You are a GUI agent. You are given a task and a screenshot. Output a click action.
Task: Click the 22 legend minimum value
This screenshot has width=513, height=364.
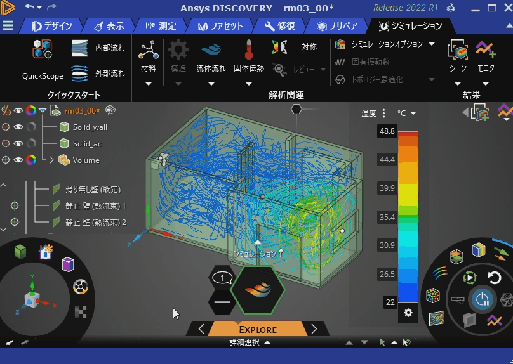tap(390, 302)
